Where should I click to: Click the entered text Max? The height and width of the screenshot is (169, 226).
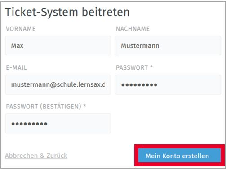point(17,46)
